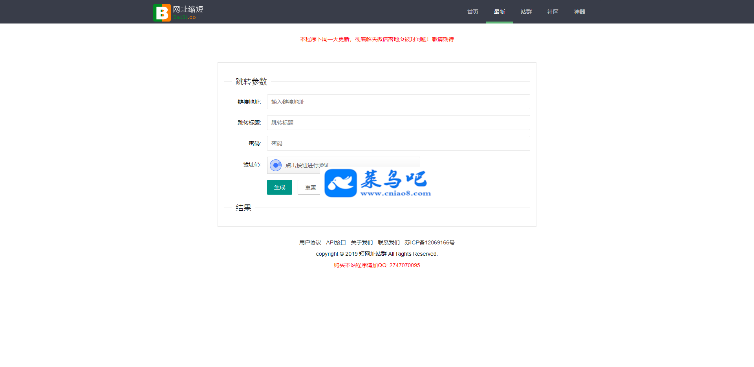Click the red update announcement text
The width and height of the screenshot is (754, 367).
click(x=377, y=39)
